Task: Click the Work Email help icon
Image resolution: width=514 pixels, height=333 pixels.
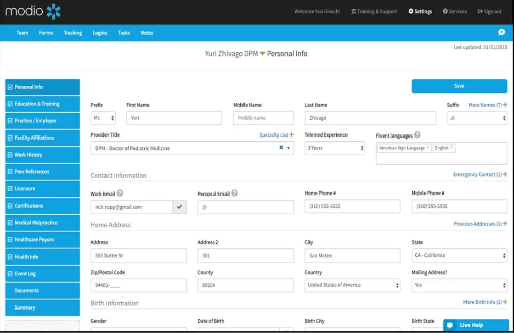Action: click(120, 193)
